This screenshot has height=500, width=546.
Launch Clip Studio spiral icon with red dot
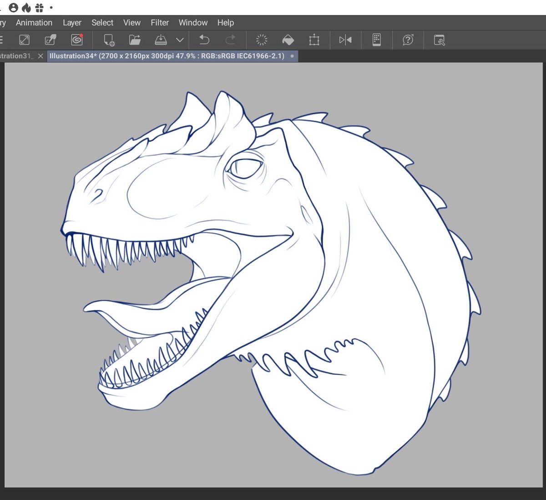pyautogui.click(x=77, y=40)
